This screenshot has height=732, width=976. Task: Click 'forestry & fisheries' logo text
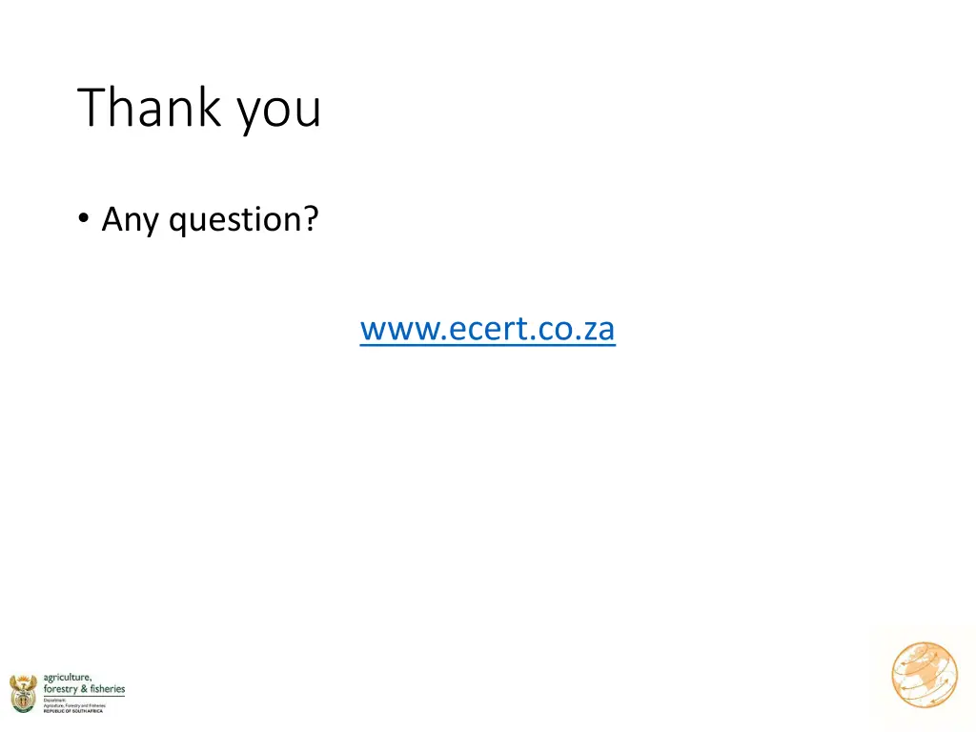tap(84, 689)
